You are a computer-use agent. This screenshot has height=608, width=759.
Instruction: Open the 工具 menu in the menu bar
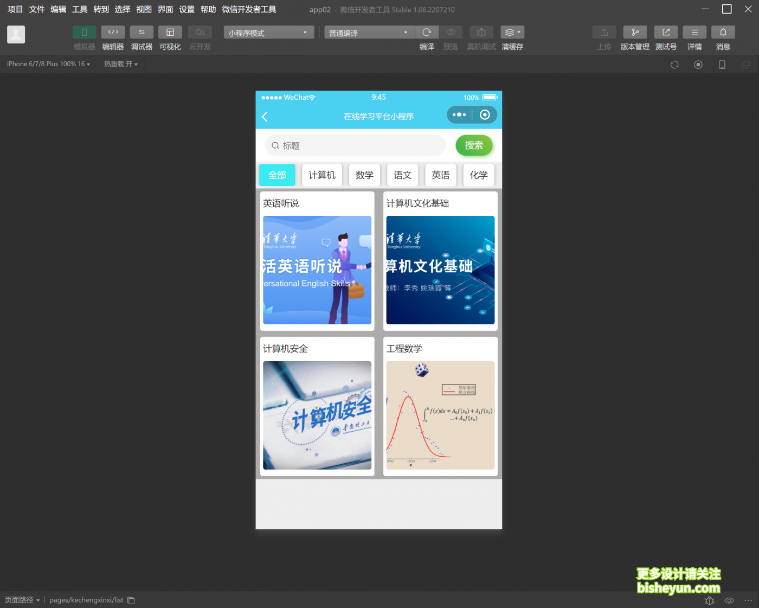tap(79, 9)
